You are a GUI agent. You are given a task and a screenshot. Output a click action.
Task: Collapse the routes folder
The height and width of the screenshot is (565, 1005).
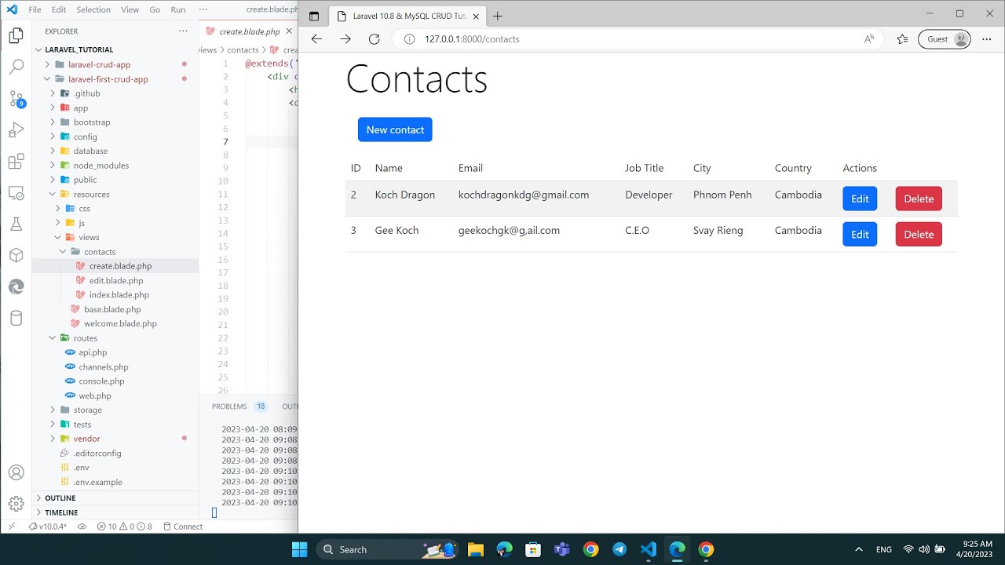85,338
